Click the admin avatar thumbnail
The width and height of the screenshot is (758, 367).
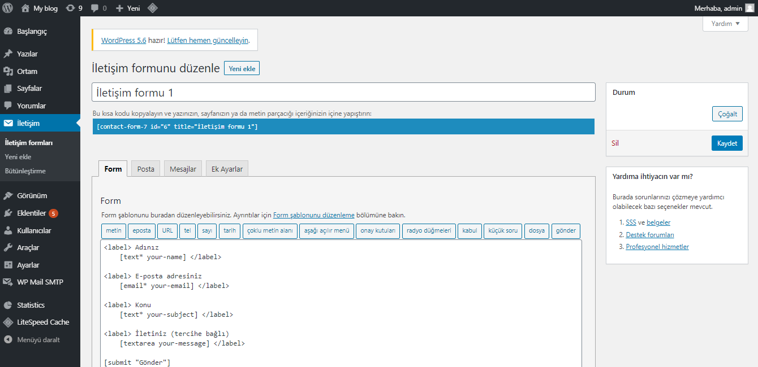tap(749, 8)
